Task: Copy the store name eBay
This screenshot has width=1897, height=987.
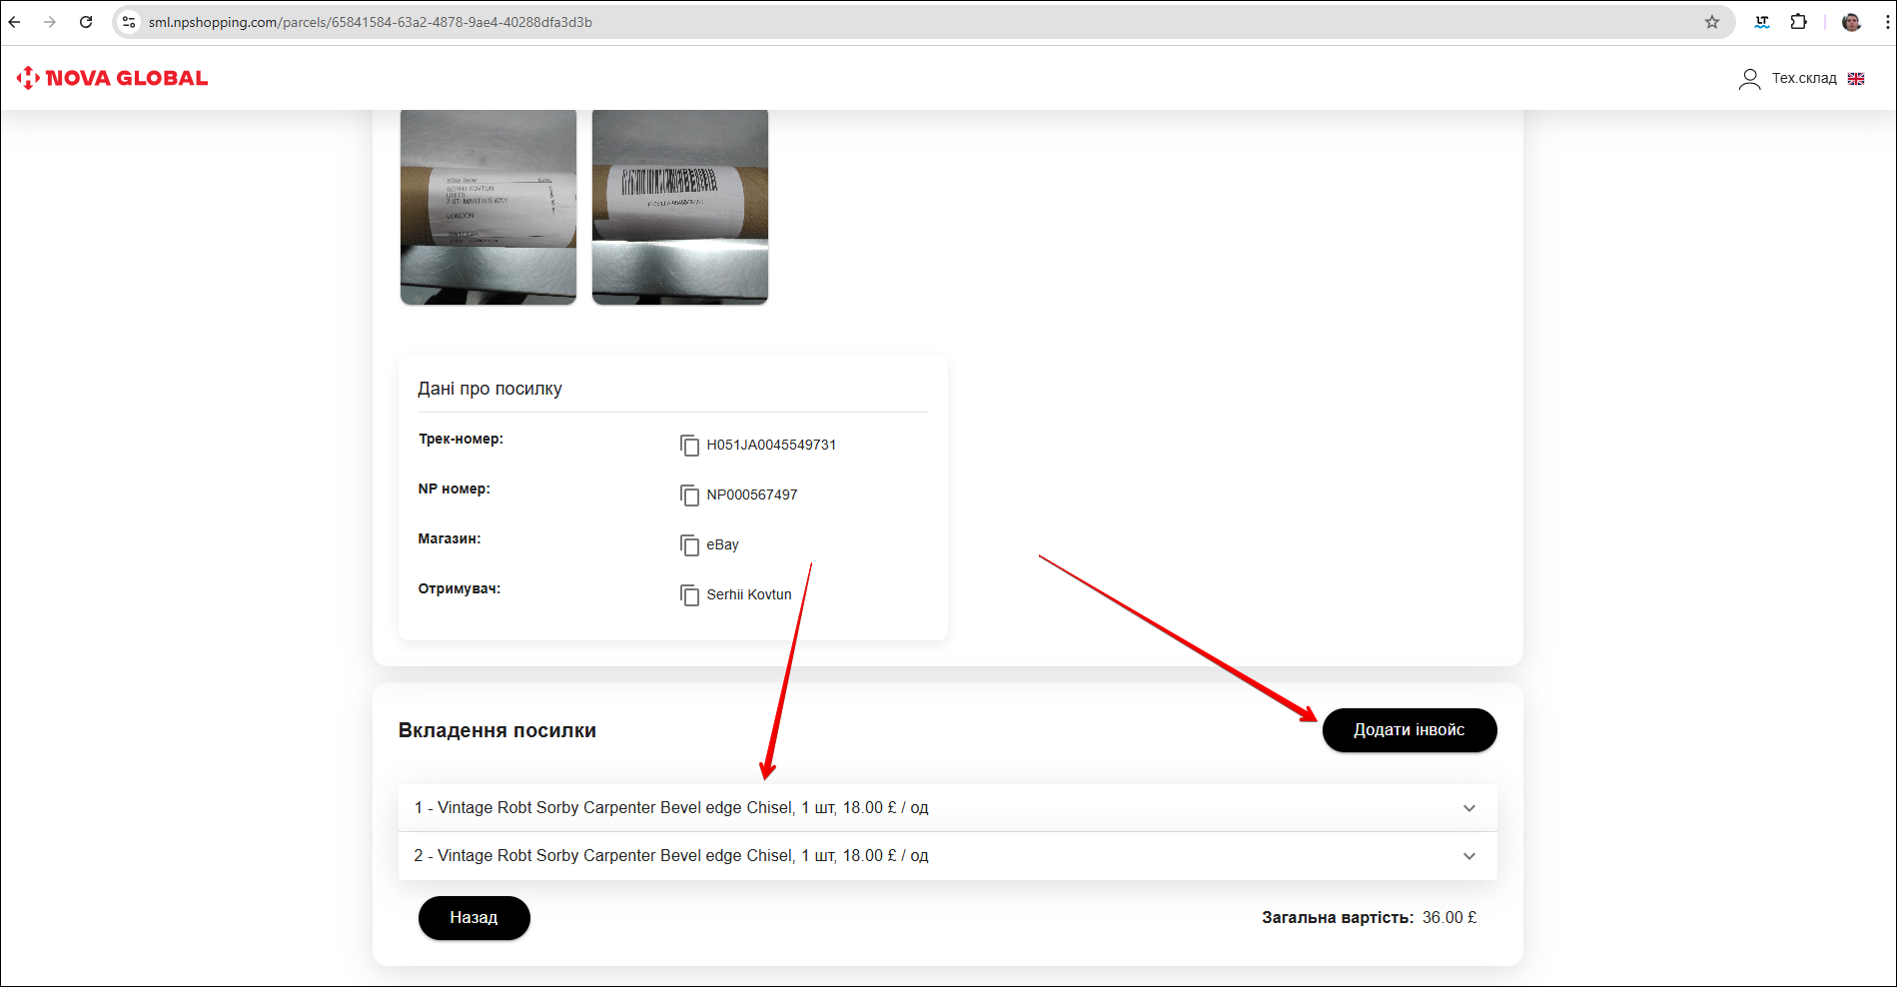Action: pyautogui.click(x=689, y=545)
